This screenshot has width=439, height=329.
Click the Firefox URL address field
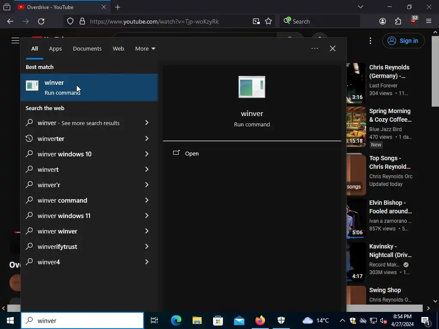point(154,21)
